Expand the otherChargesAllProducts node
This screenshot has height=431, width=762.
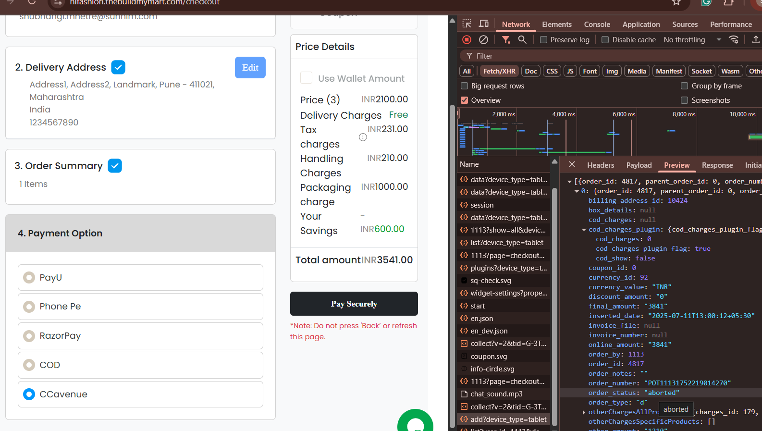[584, 412]
